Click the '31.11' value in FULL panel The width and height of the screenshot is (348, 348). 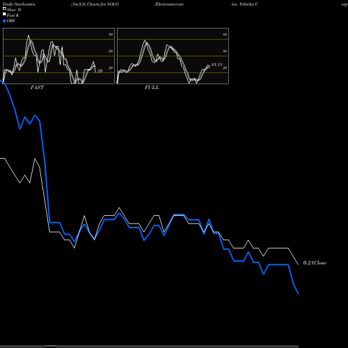coord(217,65)
